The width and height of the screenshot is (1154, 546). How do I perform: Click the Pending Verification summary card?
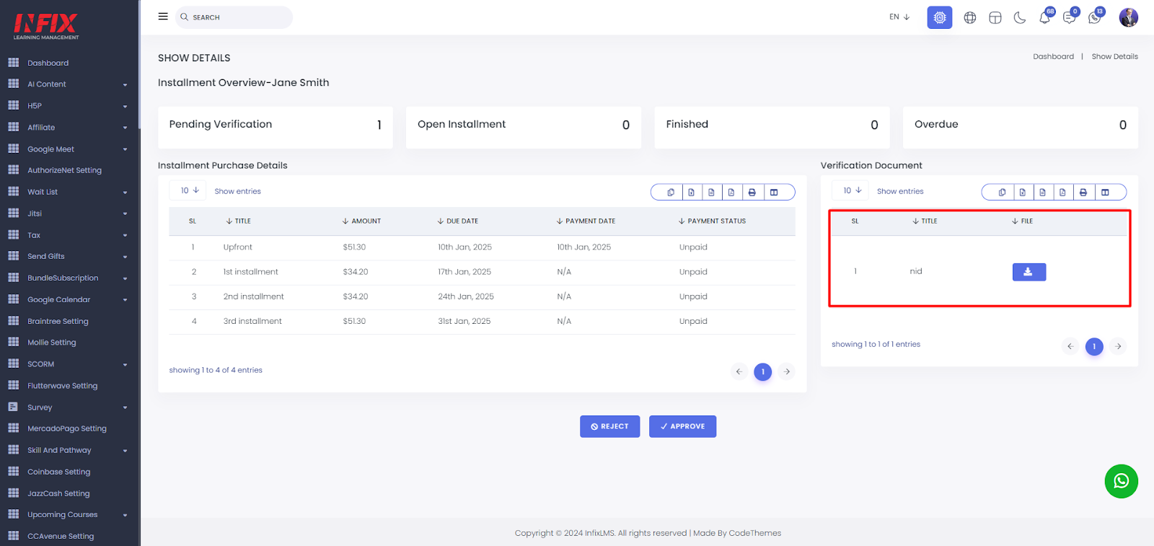click(x=276, y=128)
